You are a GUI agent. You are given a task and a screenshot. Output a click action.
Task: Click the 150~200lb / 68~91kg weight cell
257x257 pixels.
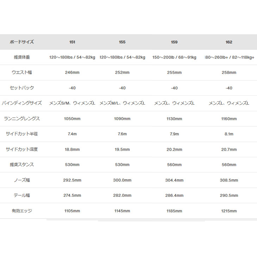(174, 57)
